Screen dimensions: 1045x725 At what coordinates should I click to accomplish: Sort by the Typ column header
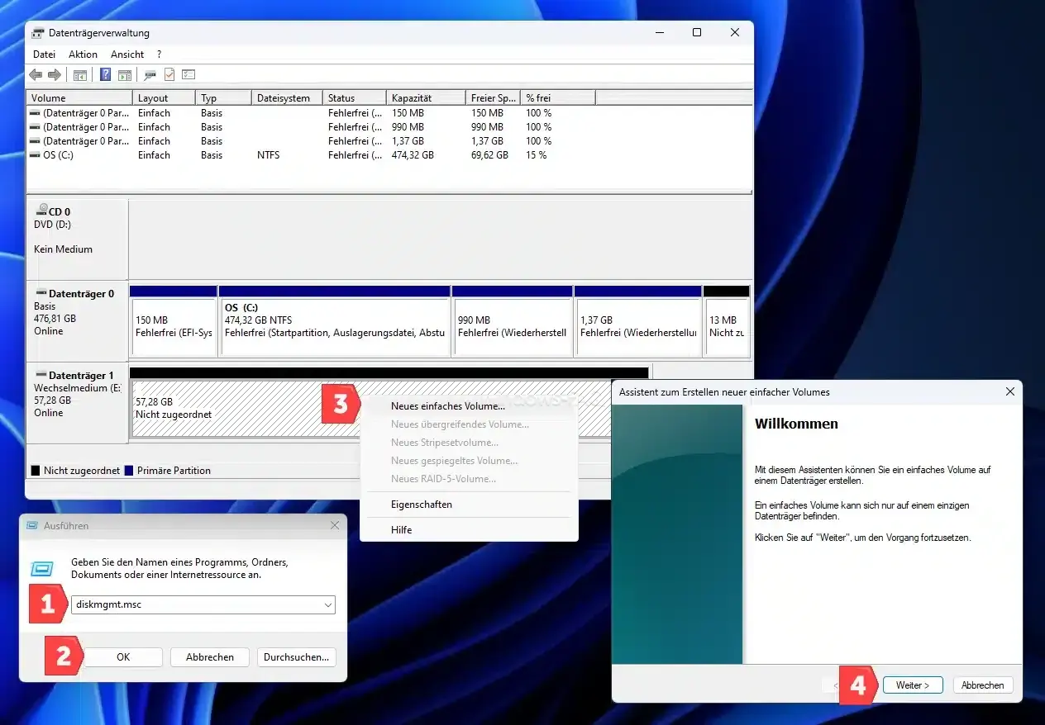(223, 98)
